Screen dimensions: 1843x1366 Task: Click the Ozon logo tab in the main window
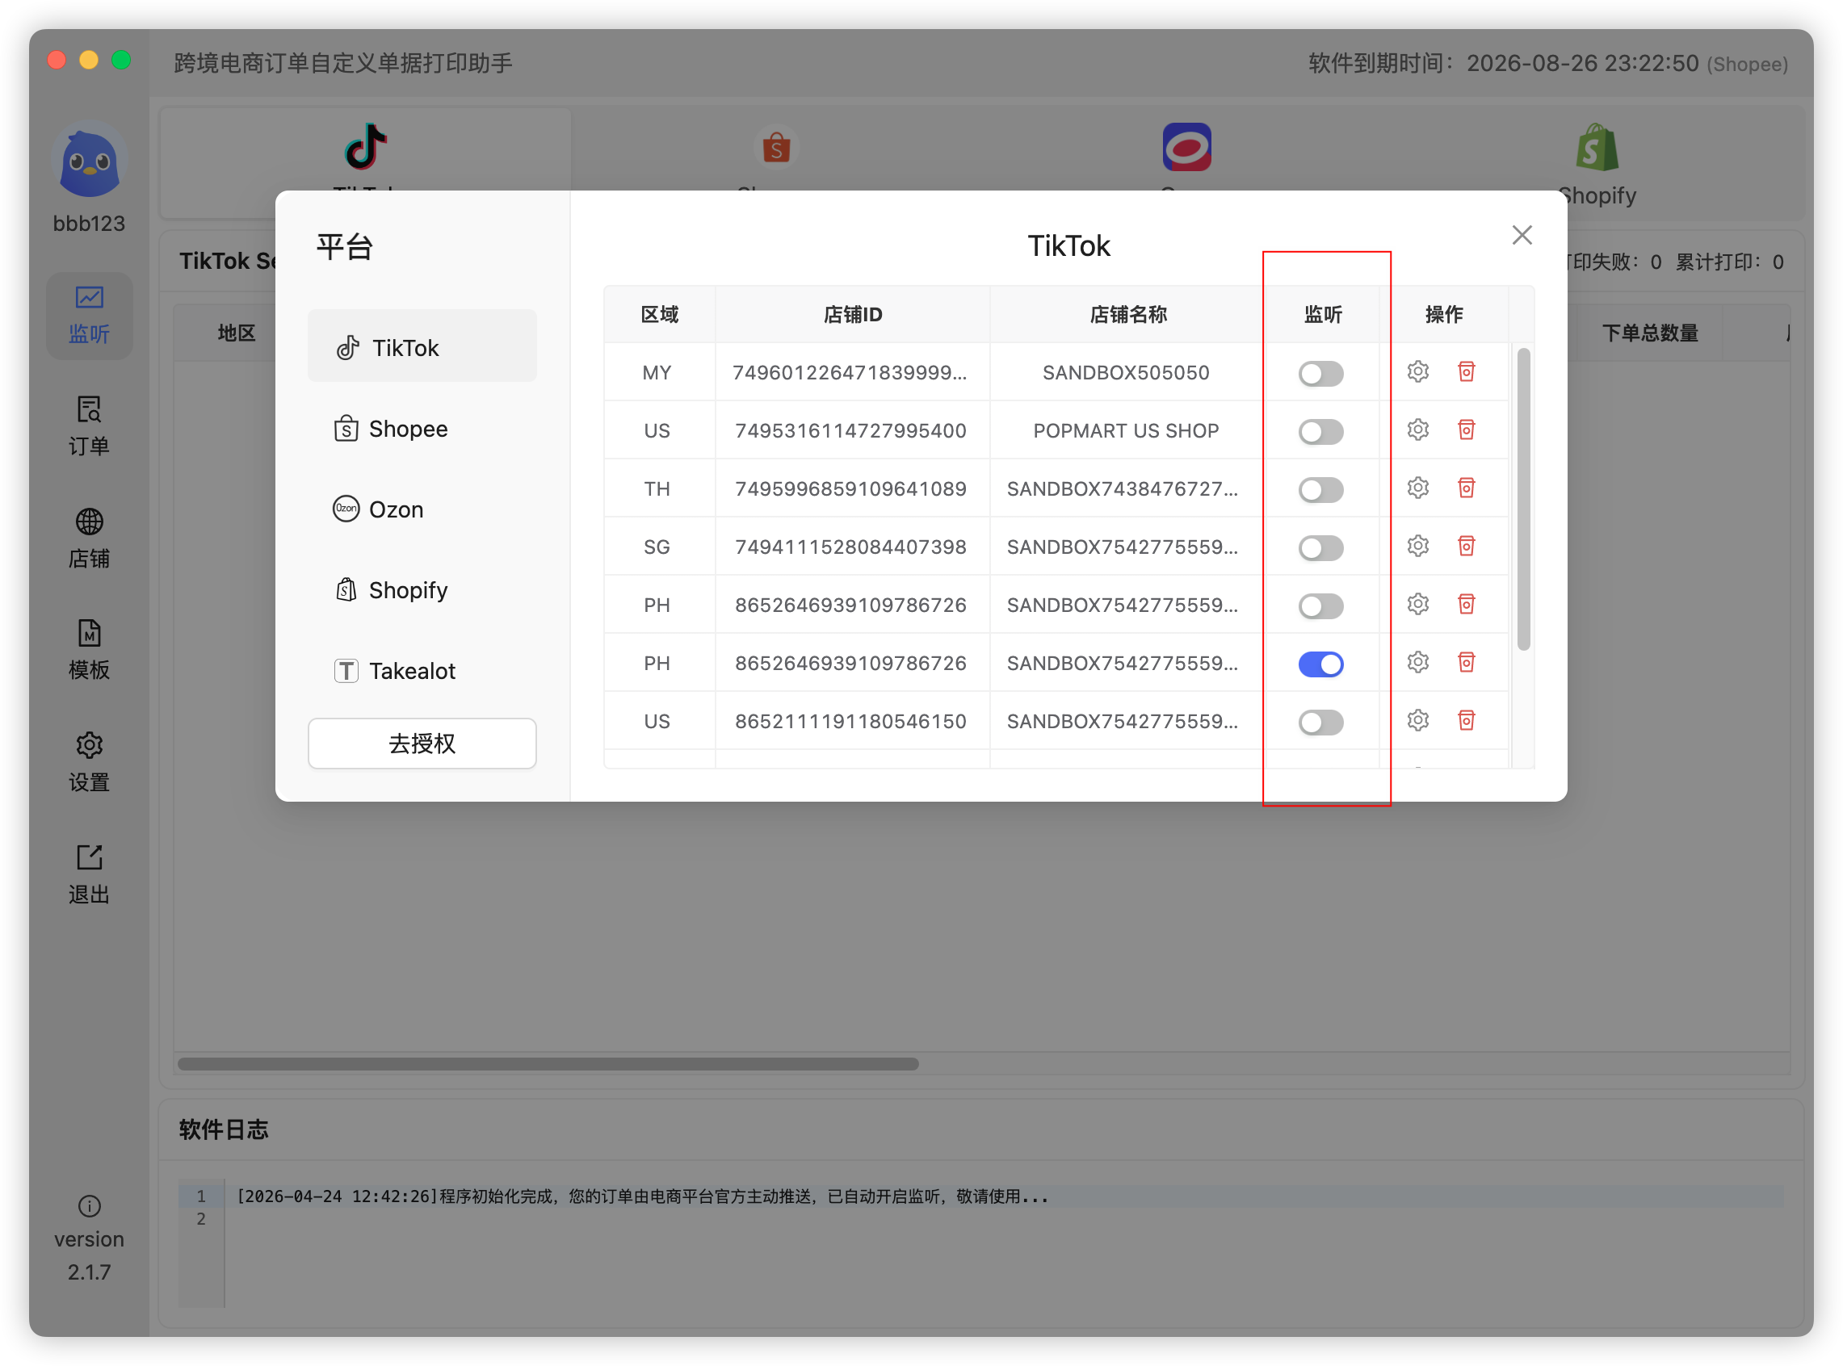coord(1186,147)
